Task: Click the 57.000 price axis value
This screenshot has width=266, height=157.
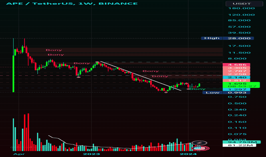Action: pos(239,27)
